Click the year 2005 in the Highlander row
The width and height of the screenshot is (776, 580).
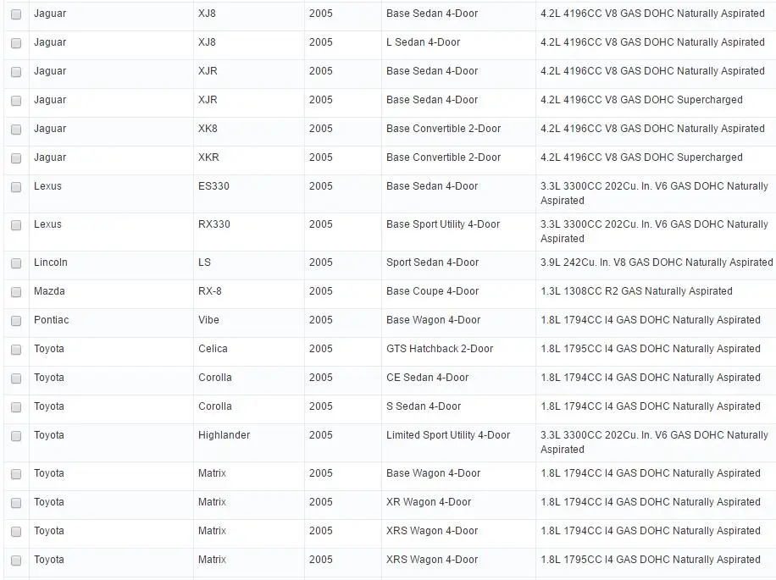coord(321,434)
